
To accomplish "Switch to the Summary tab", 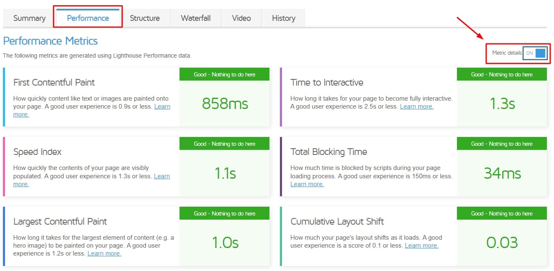I will [29, 18].
